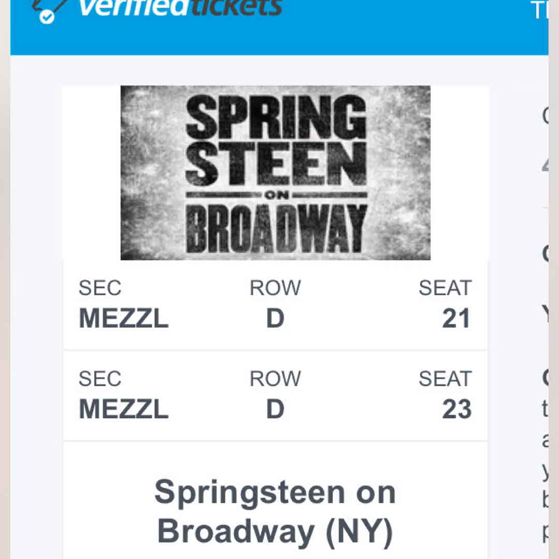The height and width of the screenshot is (559, 559).
Task: Click the SEAT label on second ticket
Action: coord(445,379)
